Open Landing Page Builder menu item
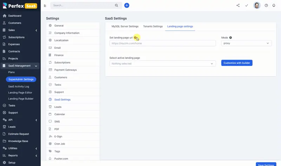This screenshot has height=166, width=281. tap(21, 99)
